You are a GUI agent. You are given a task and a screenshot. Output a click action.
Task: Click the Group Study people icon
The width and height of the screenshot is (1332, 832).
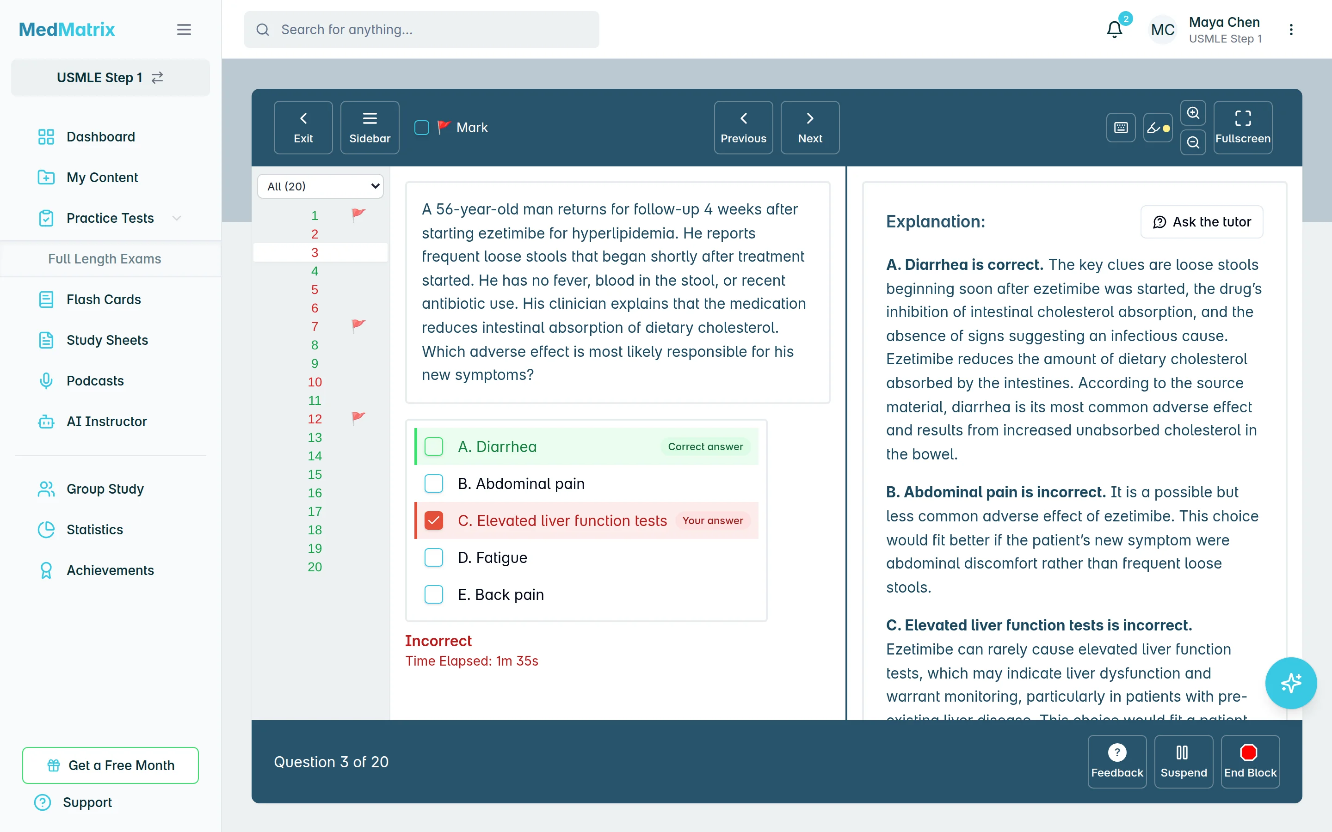click(46, 489)
